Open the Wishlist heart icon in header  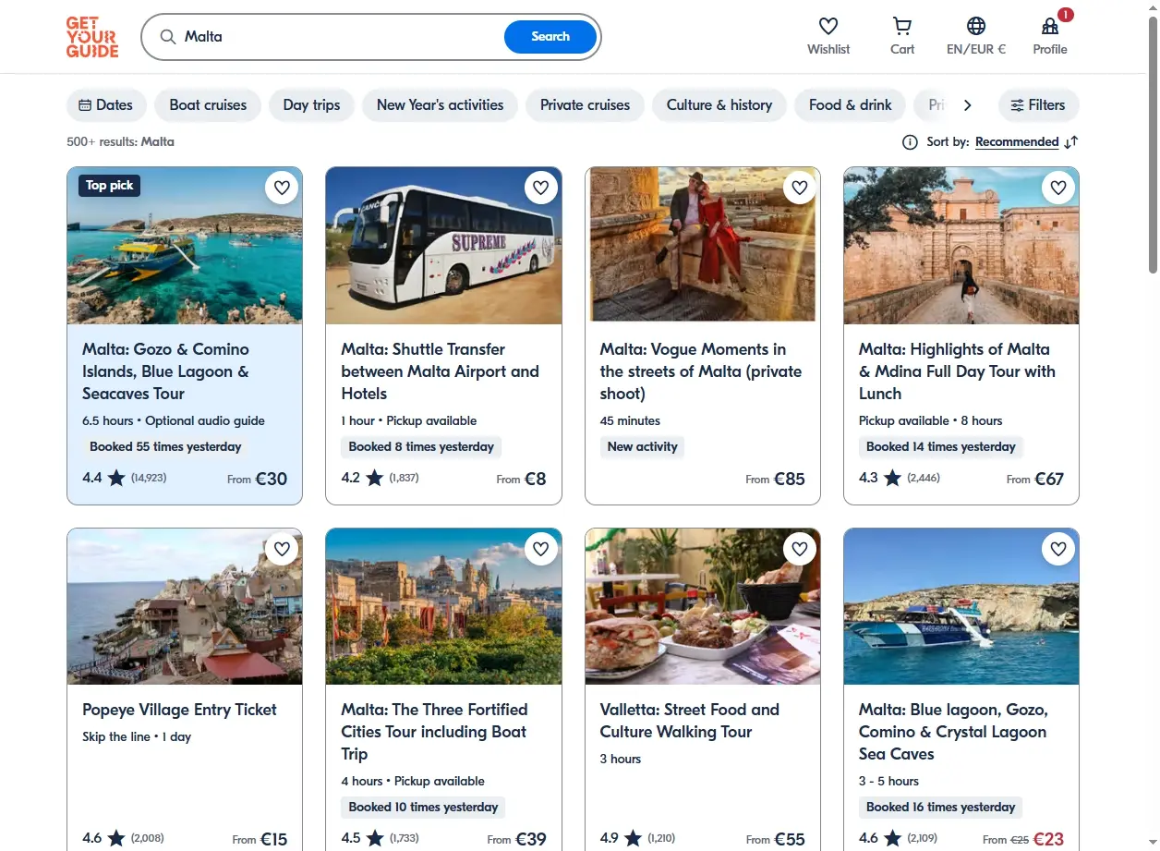828,26
